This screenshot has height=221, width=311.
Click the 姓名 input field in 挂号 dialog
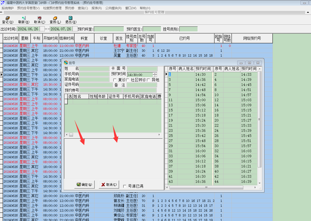click(94, 69)
